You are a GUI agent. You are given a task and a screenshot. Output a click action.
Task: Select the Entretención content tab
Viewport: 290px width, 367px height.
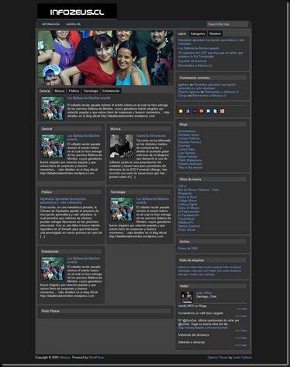tap(111, 91)
